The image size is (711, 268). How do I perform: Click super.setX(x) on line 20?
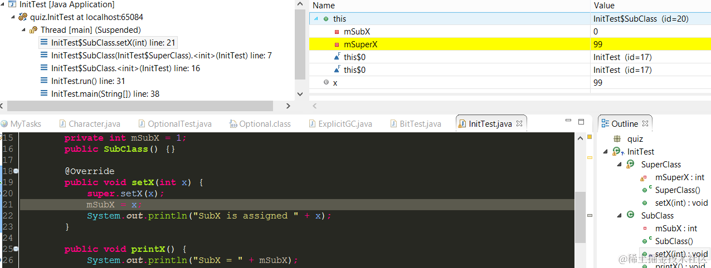coord(126,193)
